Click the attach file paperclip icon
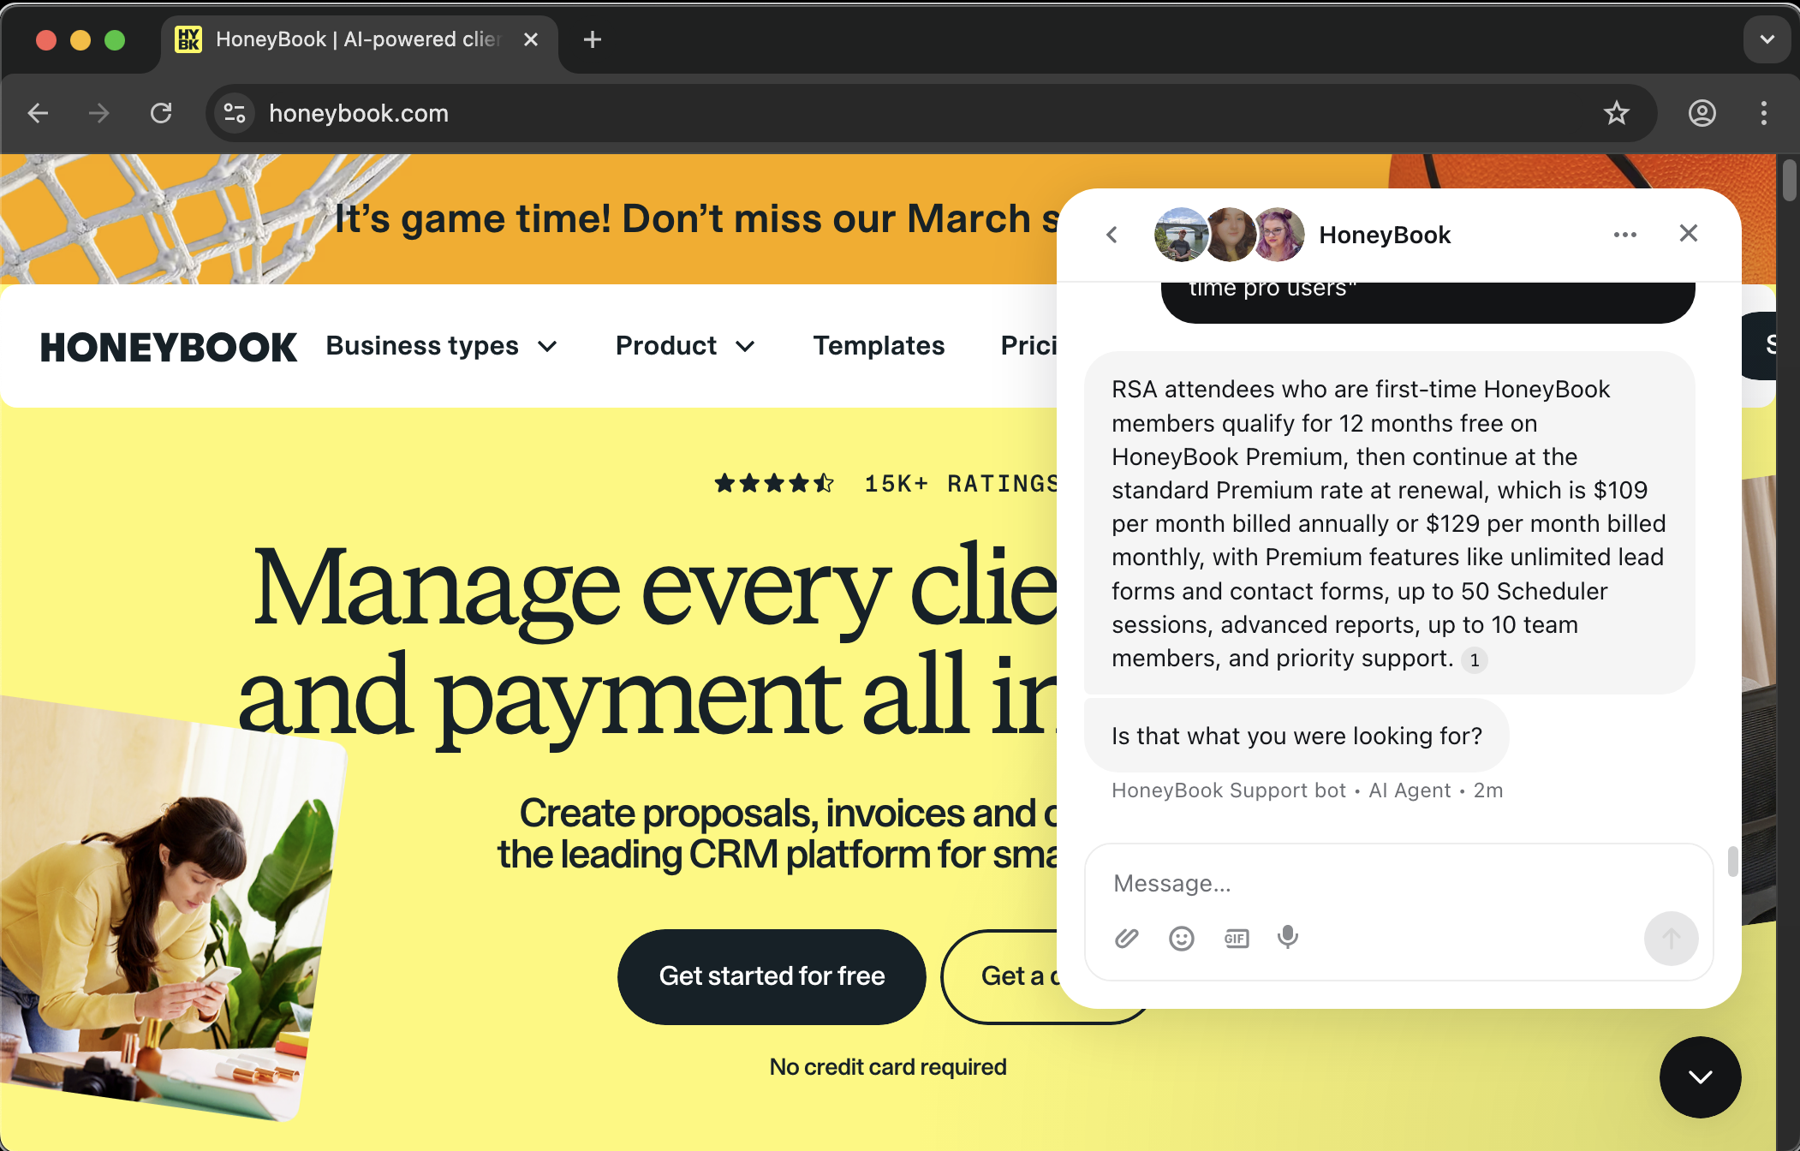 pos(1126,939)
